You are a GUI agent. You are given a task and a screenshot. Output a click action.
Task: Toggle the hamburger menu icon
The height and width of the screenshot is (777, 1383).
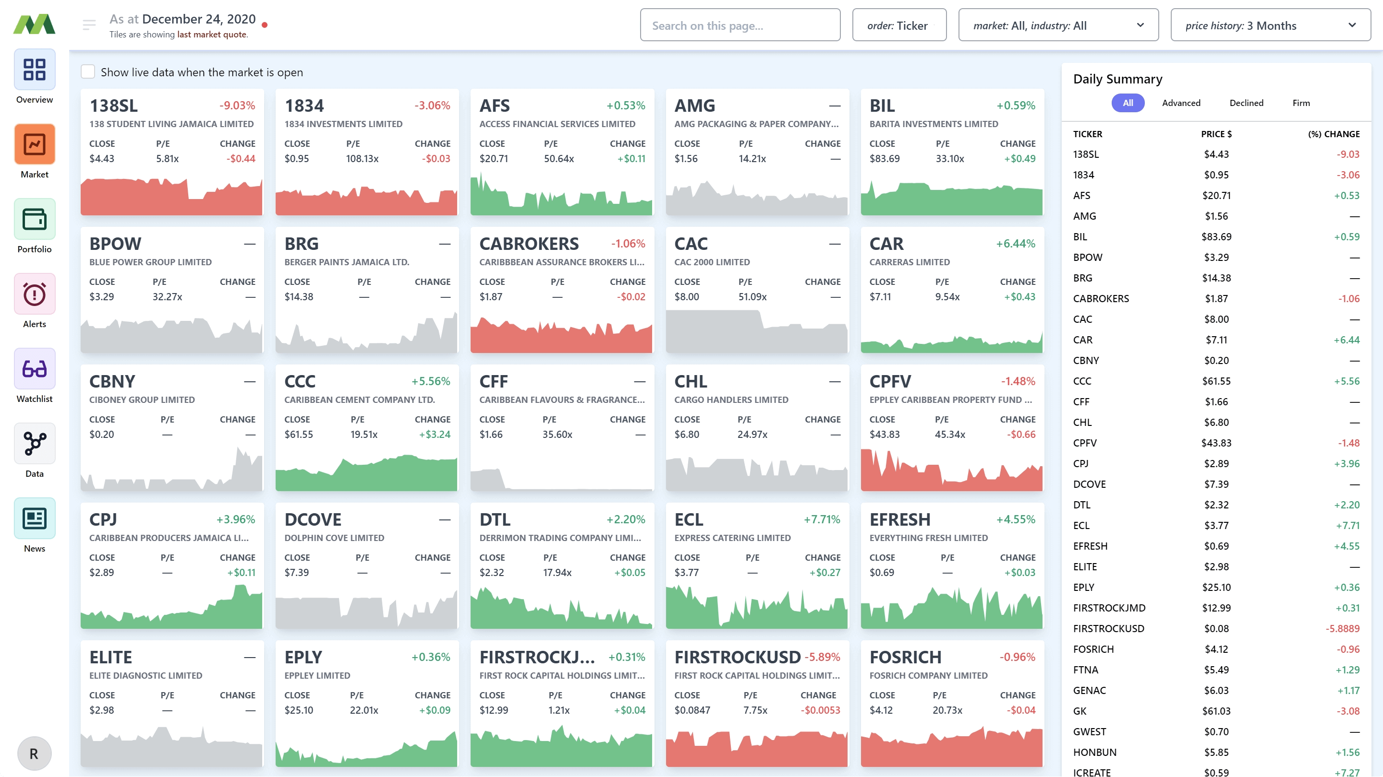tap(89, 24)
